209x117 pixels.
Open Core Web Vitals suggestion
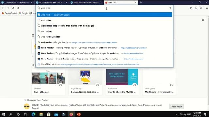pyautogui.click(x=104, y=64)
